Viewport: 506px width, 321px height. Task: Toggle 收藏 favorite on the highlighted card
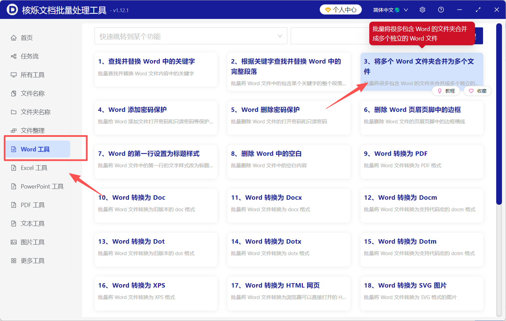coord(477,91)
